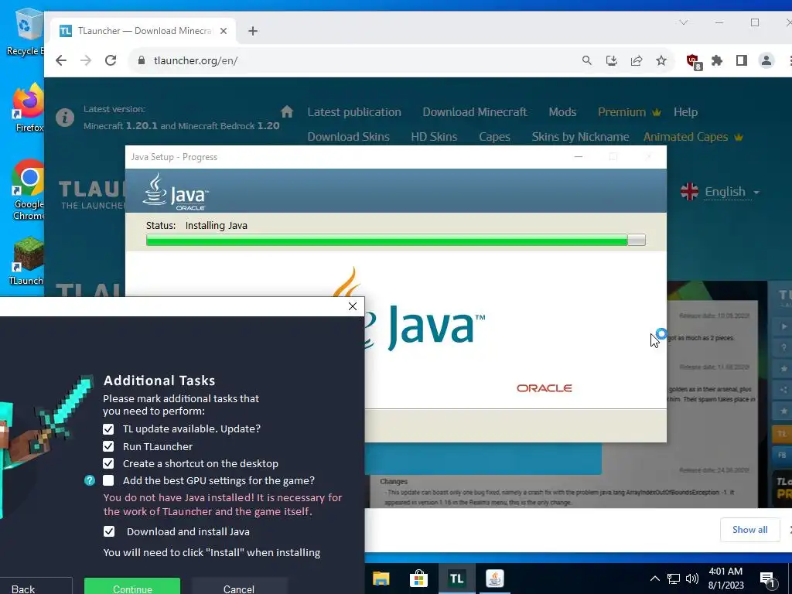This screenshot has height=594, width=792.
Task: Click the taskbar clock showing 4:01 AM
Action: point(725,579)
